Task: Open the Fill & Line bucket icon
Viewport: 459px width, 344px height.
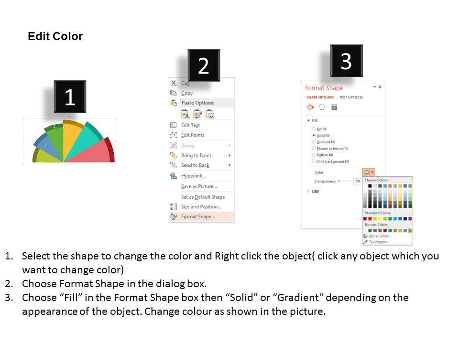Action: pos(310,107)
